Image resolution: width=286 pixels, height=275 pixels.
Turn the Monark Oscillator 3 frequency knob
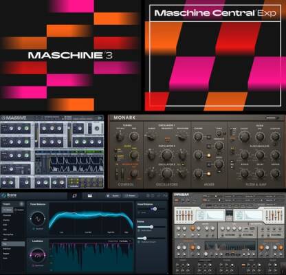(x=167, y=173)
